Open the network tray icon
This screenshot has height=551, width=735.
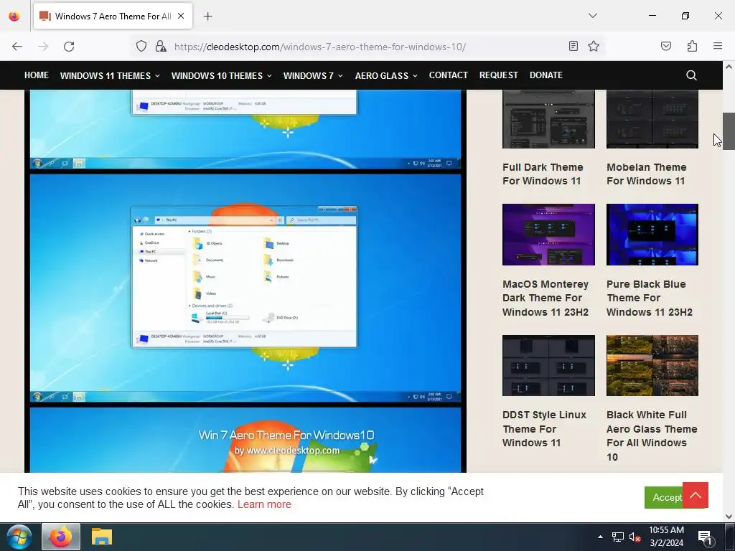pos(618,537)
